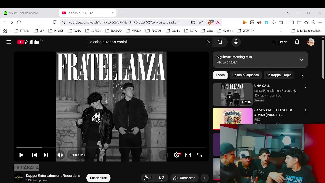The height and width of the screenshot is (183, 325).
Task: Open the account avatar menu
Action: pyautogui.click(x=311, y=42)
